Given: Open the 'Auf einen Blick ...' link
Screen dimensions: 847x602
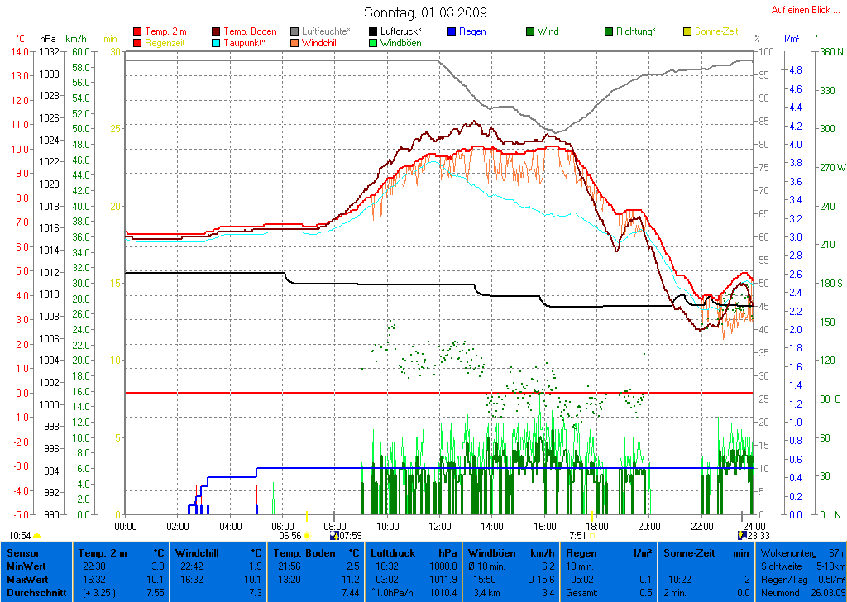Looking at the screenshot, I should click(805, 10).
